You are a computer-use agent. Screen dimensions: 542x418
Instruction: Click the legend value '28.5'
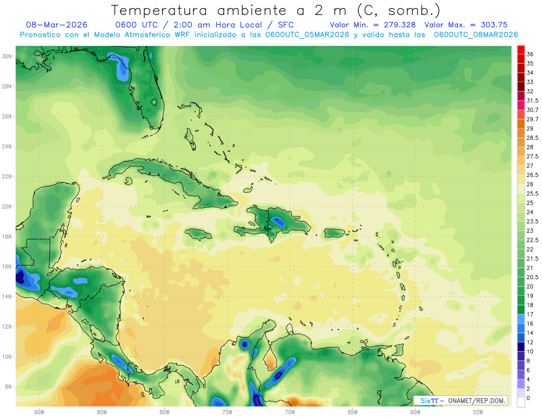coord(533,138)
